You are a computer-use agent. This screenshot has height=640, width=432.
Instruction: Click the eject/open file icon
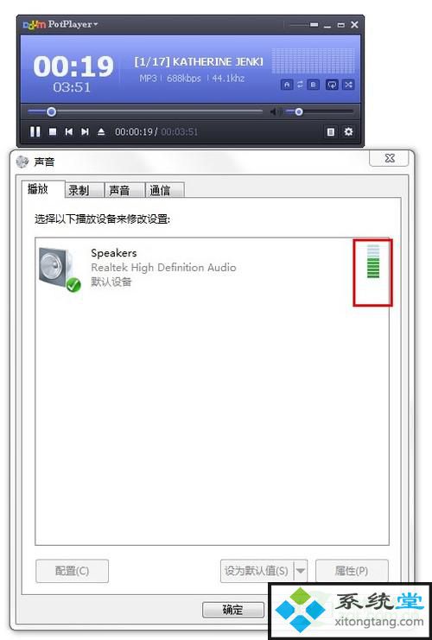(101, 132)
